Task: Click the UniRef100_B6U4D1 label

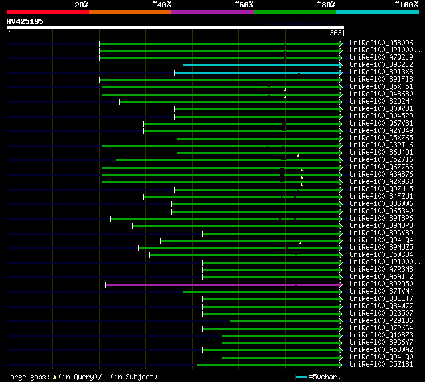Action: [381, 153]
